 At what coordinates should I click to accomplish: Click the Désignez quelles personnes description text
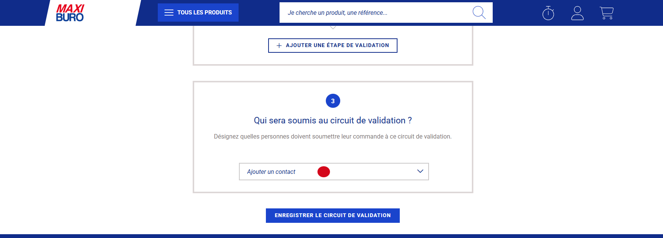click(333, 136)
